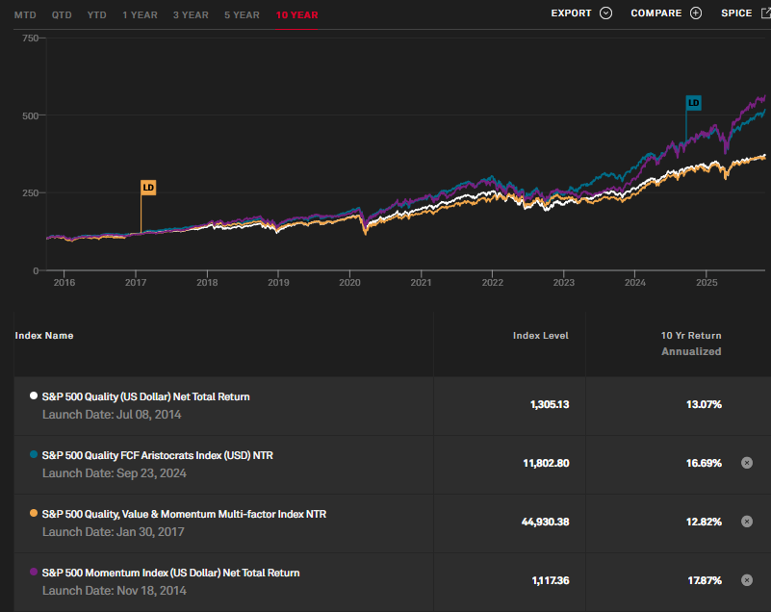Click the 500 label on chart y-axis
Viewport: 771px width, 612px height.
click(x=30, y=116)
